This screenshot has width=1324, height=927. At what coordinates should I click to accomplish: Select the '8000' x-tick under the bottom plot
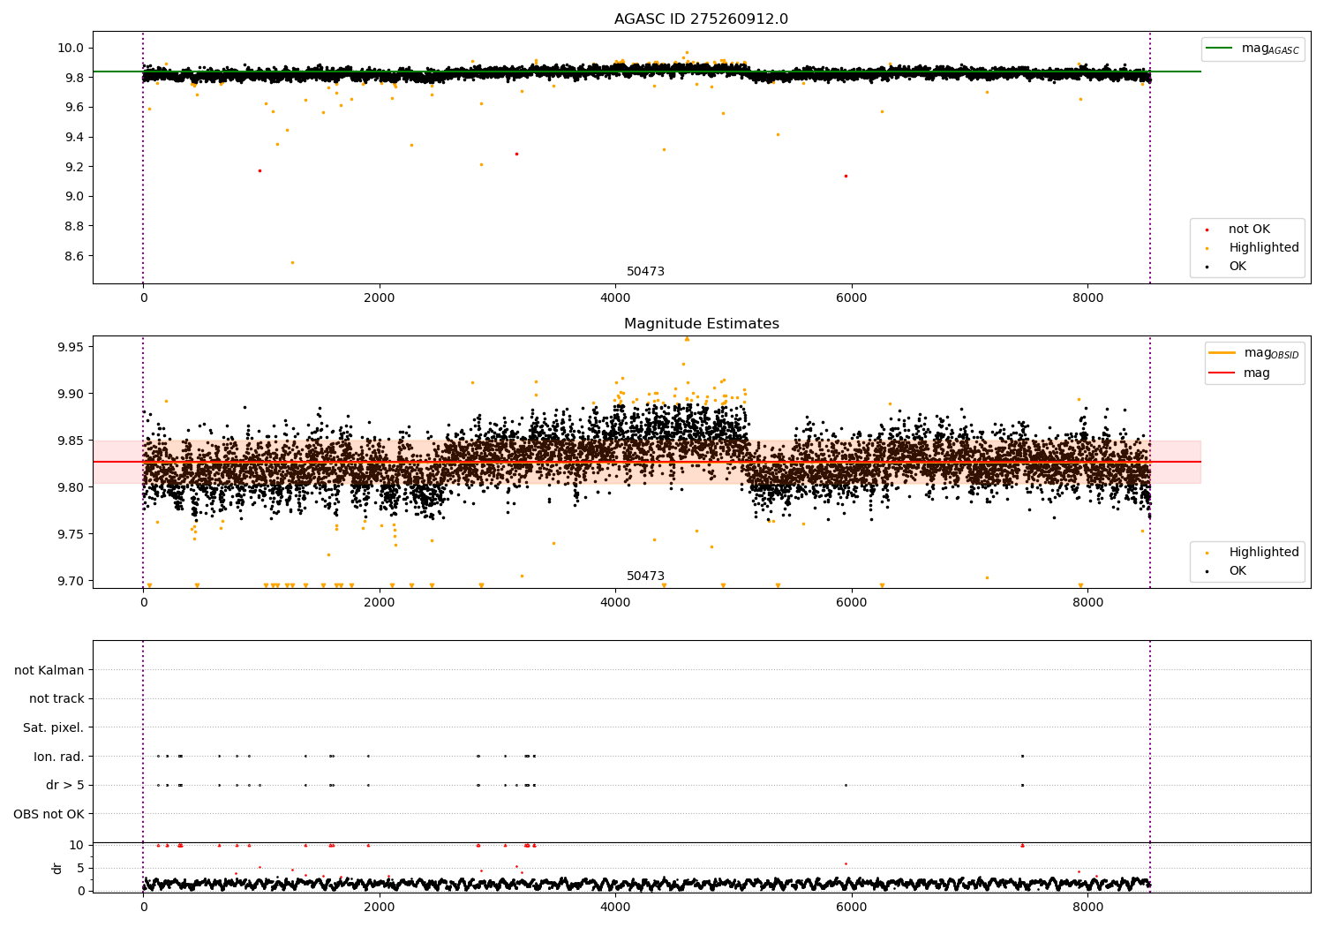1087,908
